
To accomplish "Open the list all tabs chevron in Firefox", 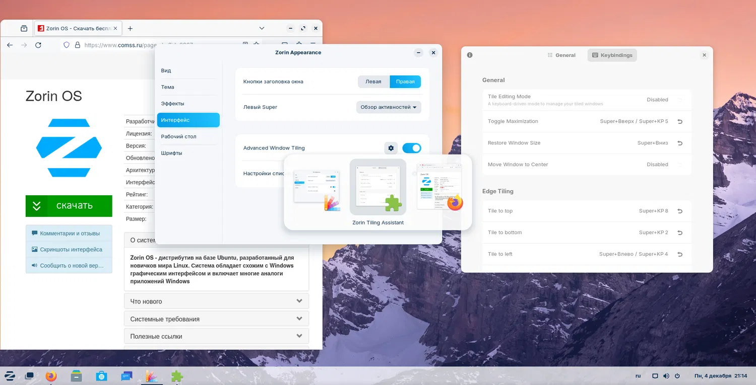I will [262, 29].
